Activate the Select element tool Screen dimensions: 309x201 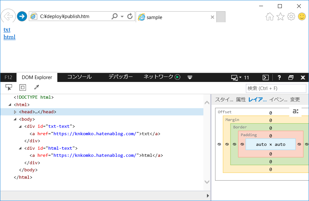tap(9, 87)
